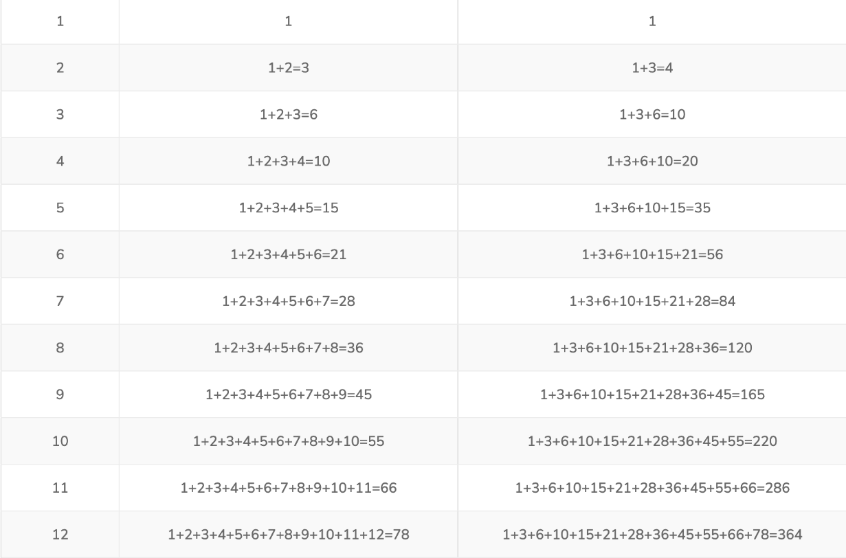Select the cell ending in =220
Screen dimensions: 846x558
(x=652, y=443)
